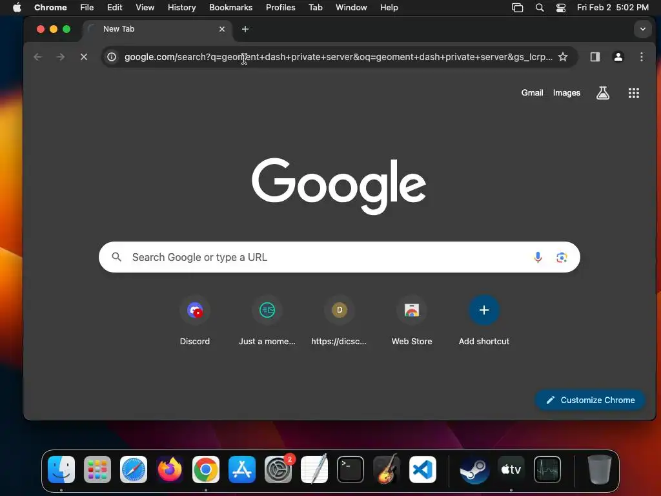Open the Web Store shortcut

click(412, 322)
